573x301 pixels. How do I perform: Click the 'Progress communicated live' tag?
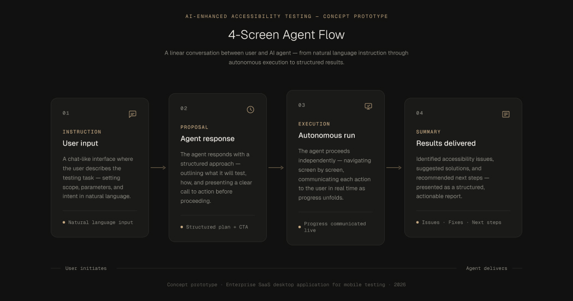point(332,227)
